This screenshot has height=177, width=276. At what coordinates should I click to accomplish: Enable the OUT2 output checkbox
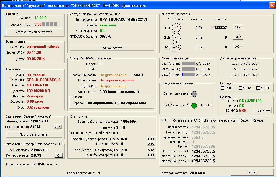pyautogui.click(x=240, y=88)
